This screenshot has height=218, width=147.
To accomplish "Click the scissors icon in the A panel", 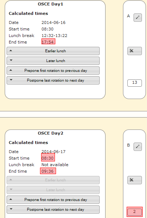I will point(135,51).
